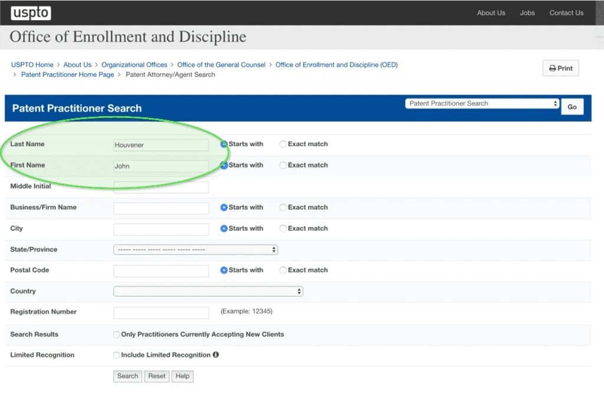This screenshot has height=401, width=604.
Task: Open About Us breadcrumb link
Action: [77, 65]
